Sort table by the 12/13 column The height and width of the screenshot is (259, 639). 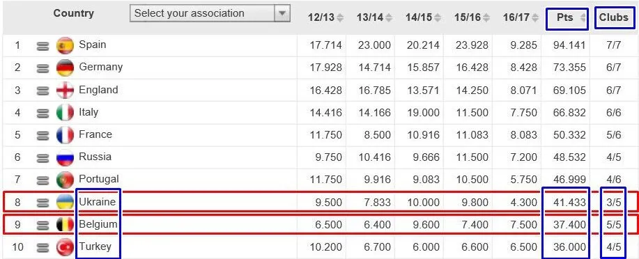325,17
